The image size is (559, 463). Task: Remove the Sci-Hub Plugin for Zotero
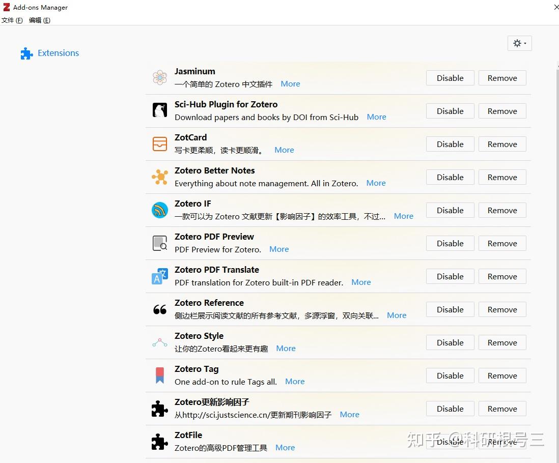point(502,111)
